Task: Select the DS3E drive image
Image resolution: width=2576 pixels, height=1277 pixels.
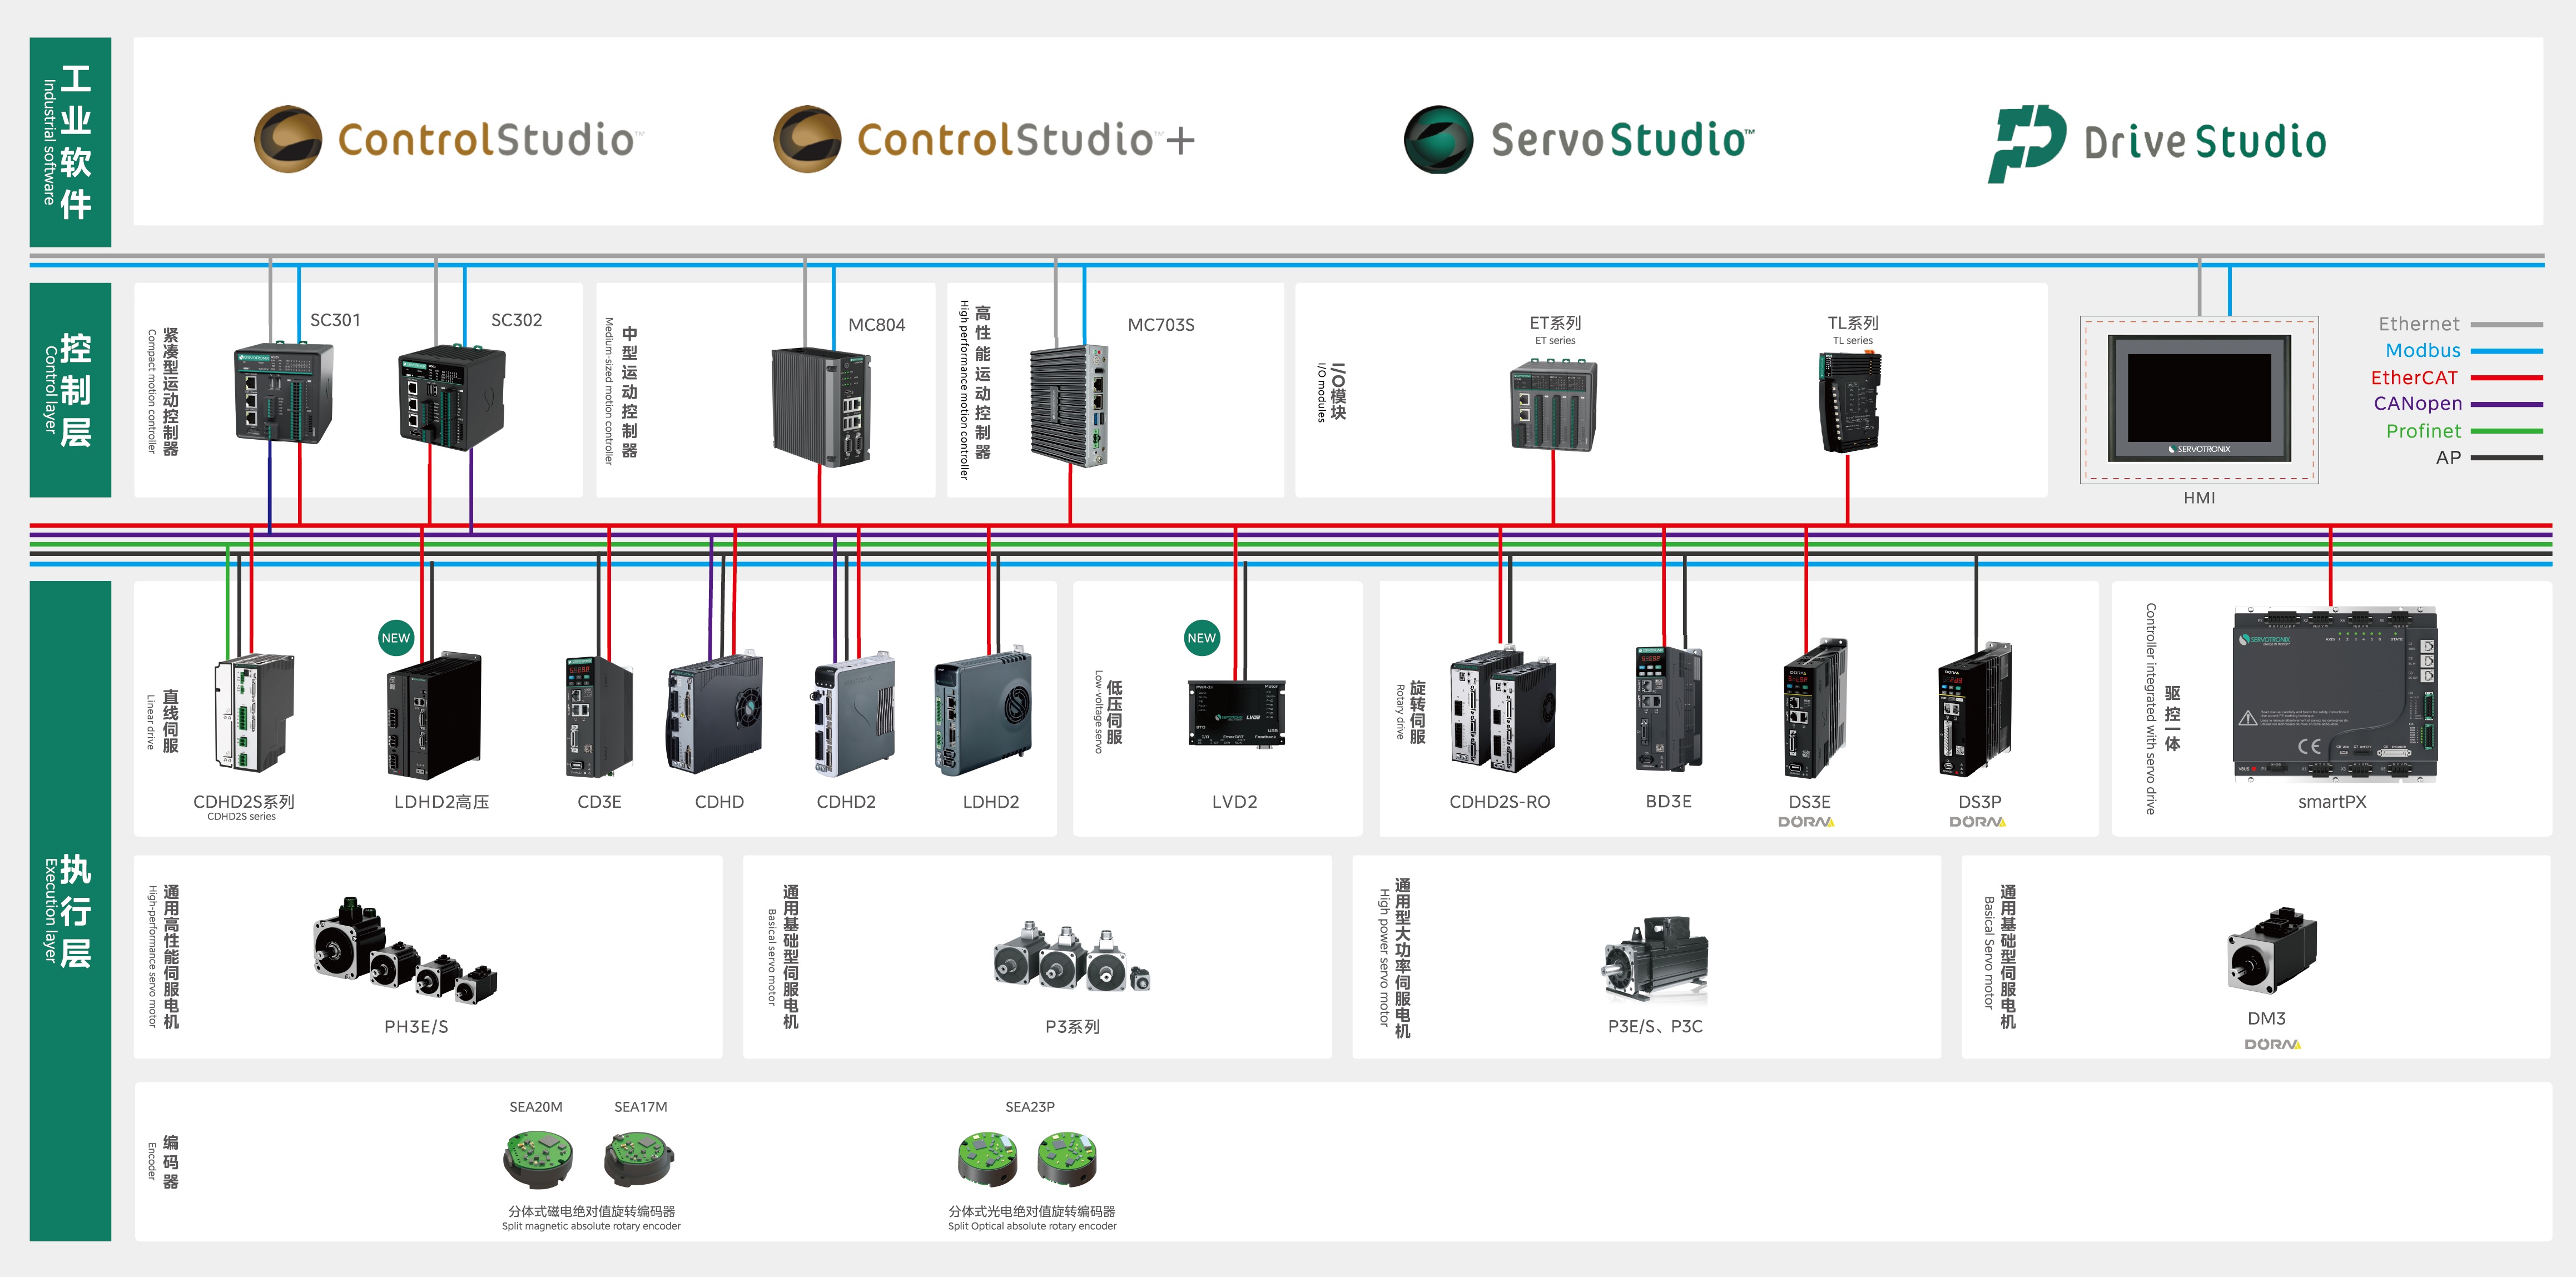Action: pyautogui.click(x=1815, y=709)
